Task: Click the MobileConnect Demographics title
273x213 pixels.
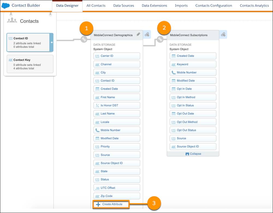Action: [113, 35]
